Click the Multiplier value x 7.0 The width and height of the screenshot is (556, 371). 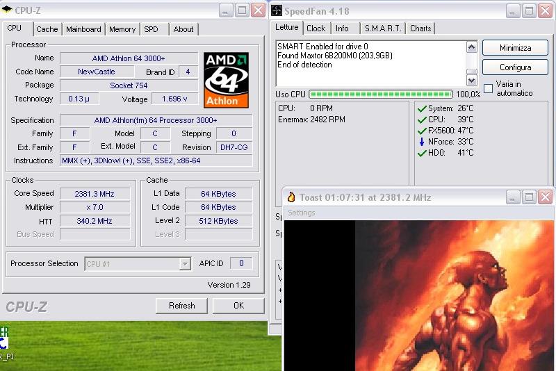pos(95,207)
